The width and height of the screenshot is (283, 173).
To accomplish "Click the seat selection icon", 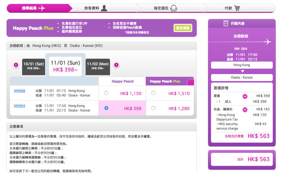I will pyautogui.click(x=174, y=8).
